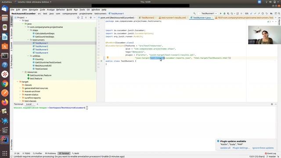This screenshot has height=158, width=281.
Task: Run TestRunner1 with the play icon
Action: 220,14
